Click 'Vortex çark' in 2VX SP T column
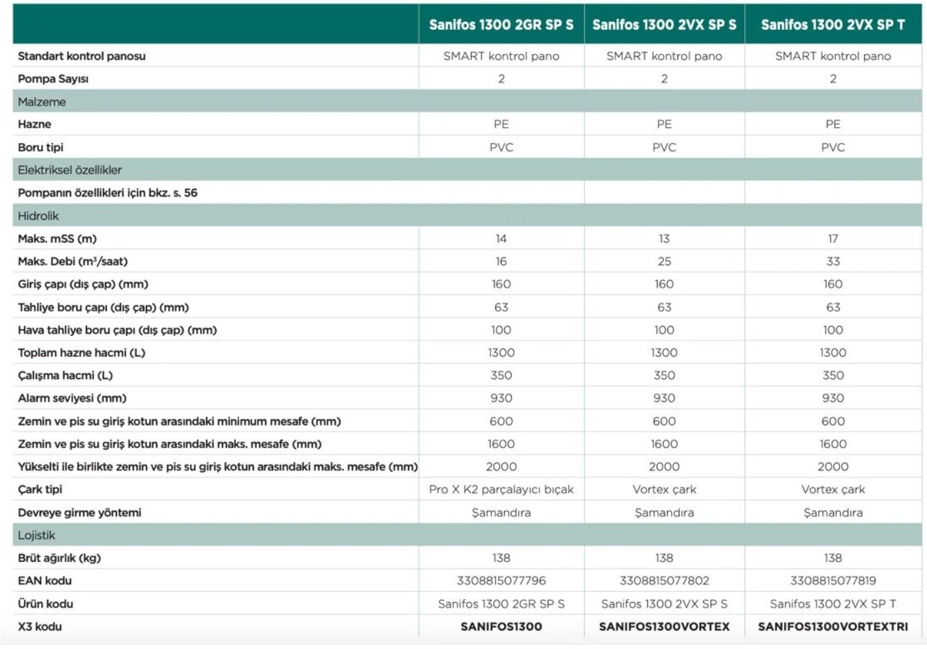 click(833, 489)
